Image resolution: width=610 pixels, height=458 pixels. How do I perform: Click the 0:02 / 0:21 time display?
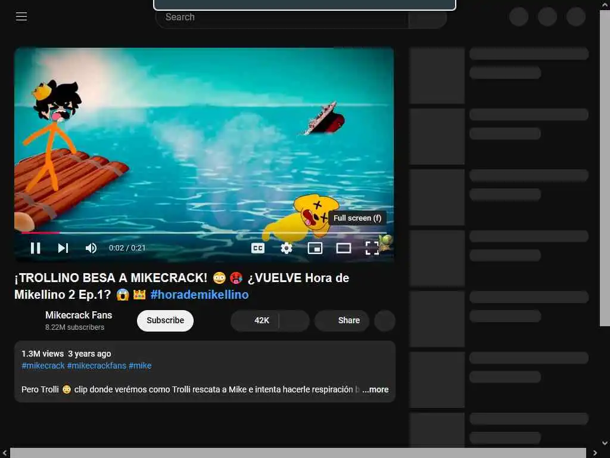(127, 248)
